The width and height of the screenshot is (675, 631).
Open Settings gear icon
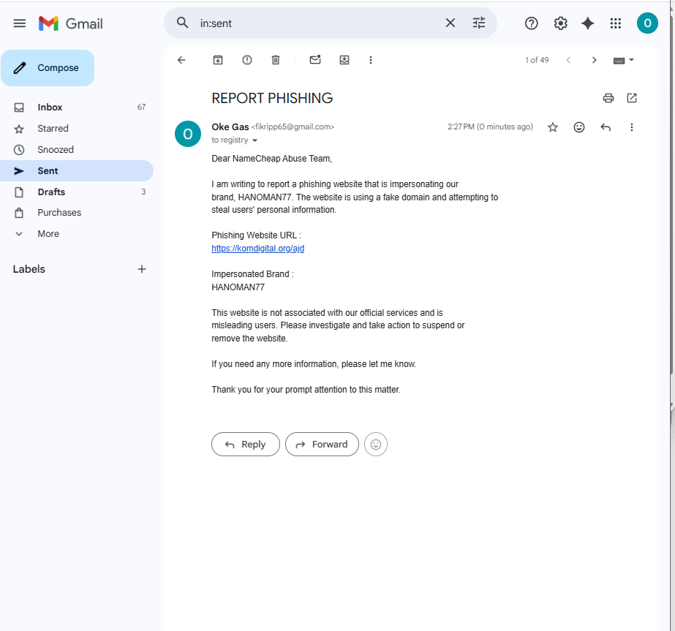pyautogui.click(x=560, y=23)
